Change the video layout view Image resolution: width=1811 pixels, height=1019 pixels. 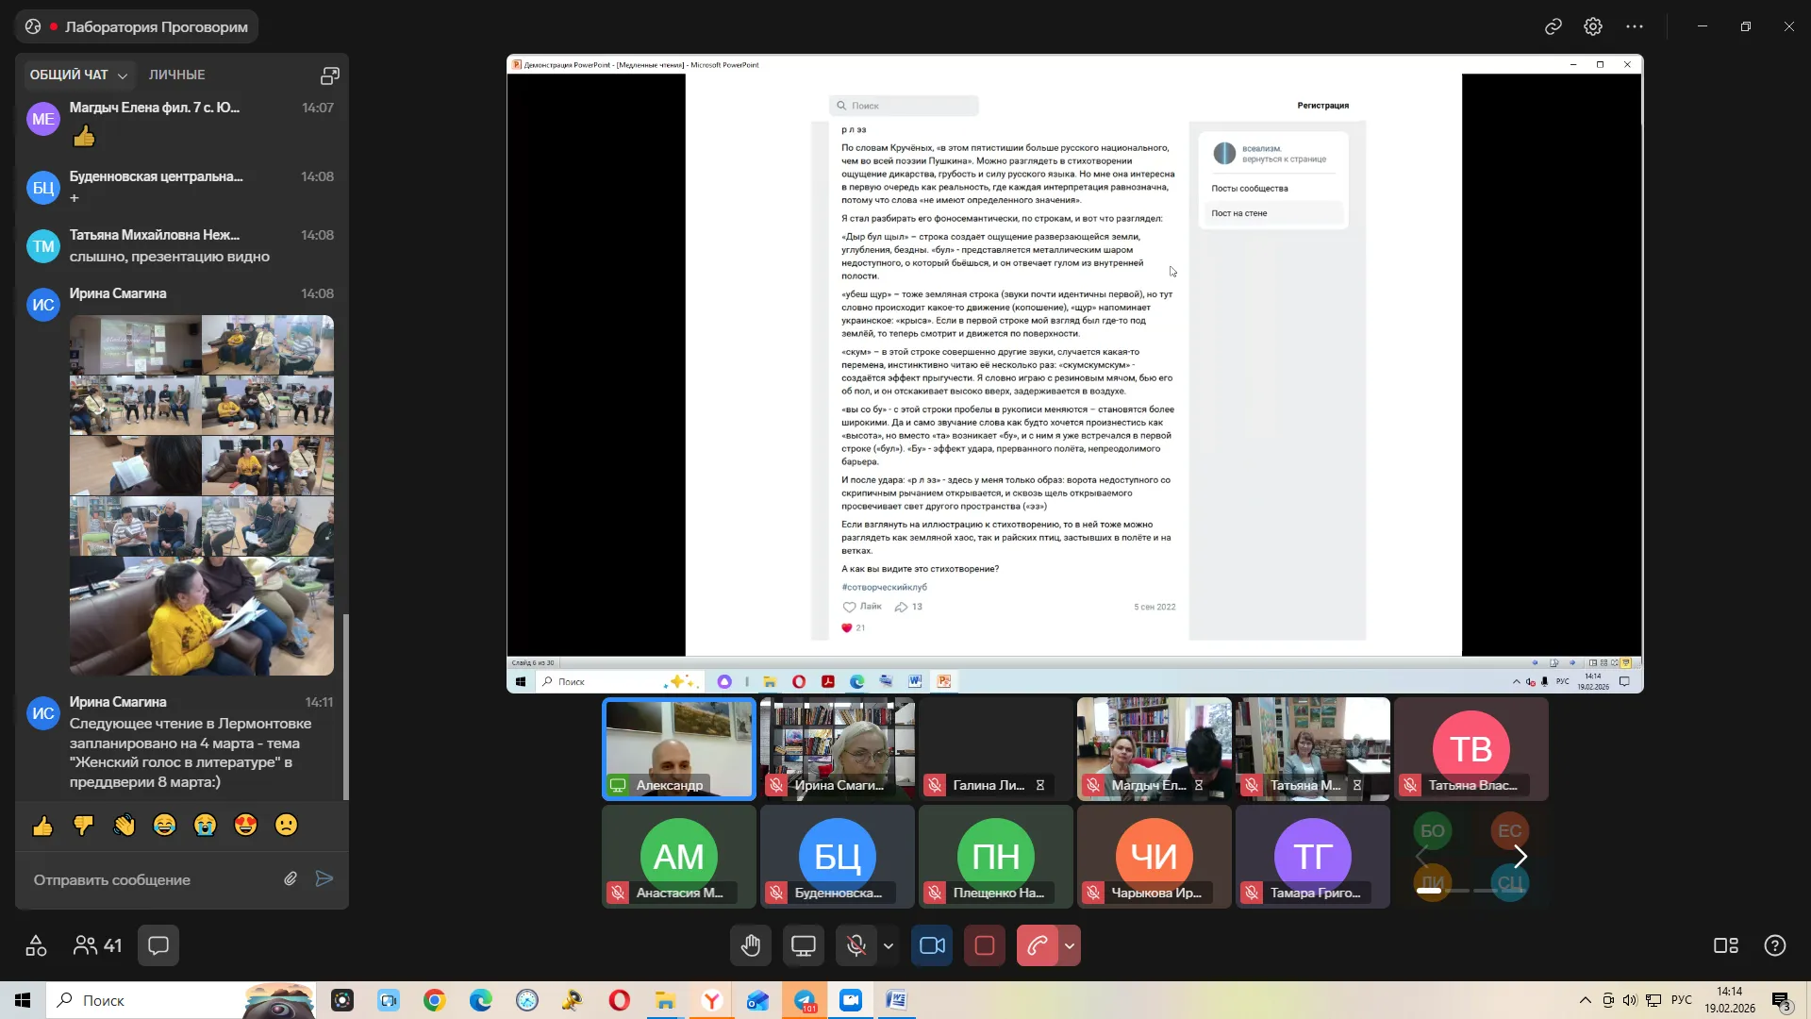(x=1726, y=945)
